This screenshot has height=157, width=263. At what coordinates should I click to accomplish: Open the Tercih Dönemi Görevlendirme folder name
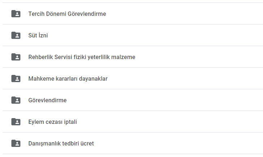click(x=67, y=14)
